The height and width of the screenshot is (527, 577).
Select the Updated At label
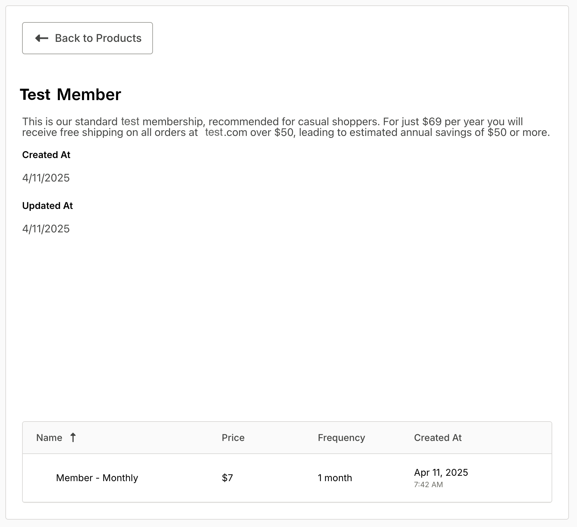(x=47, y=206)
